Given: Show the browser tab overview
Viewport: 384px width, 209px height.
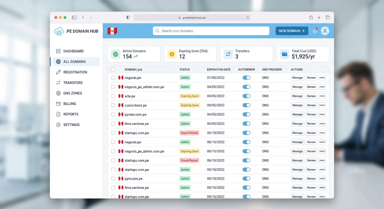Looking at the screenshot, I should point(328,18).
